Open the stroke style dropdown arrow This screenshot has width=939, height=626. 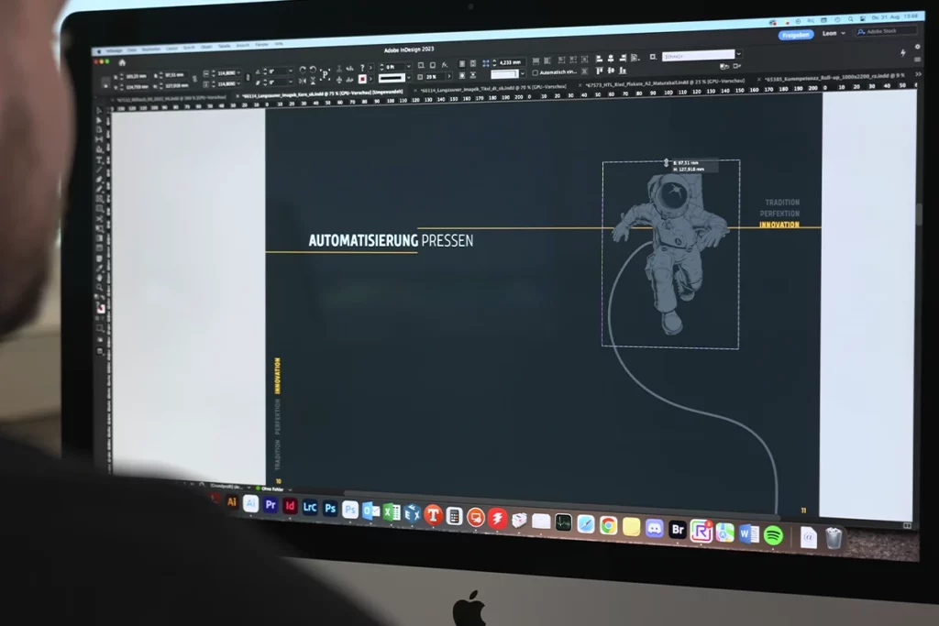[x=409, y=78]
